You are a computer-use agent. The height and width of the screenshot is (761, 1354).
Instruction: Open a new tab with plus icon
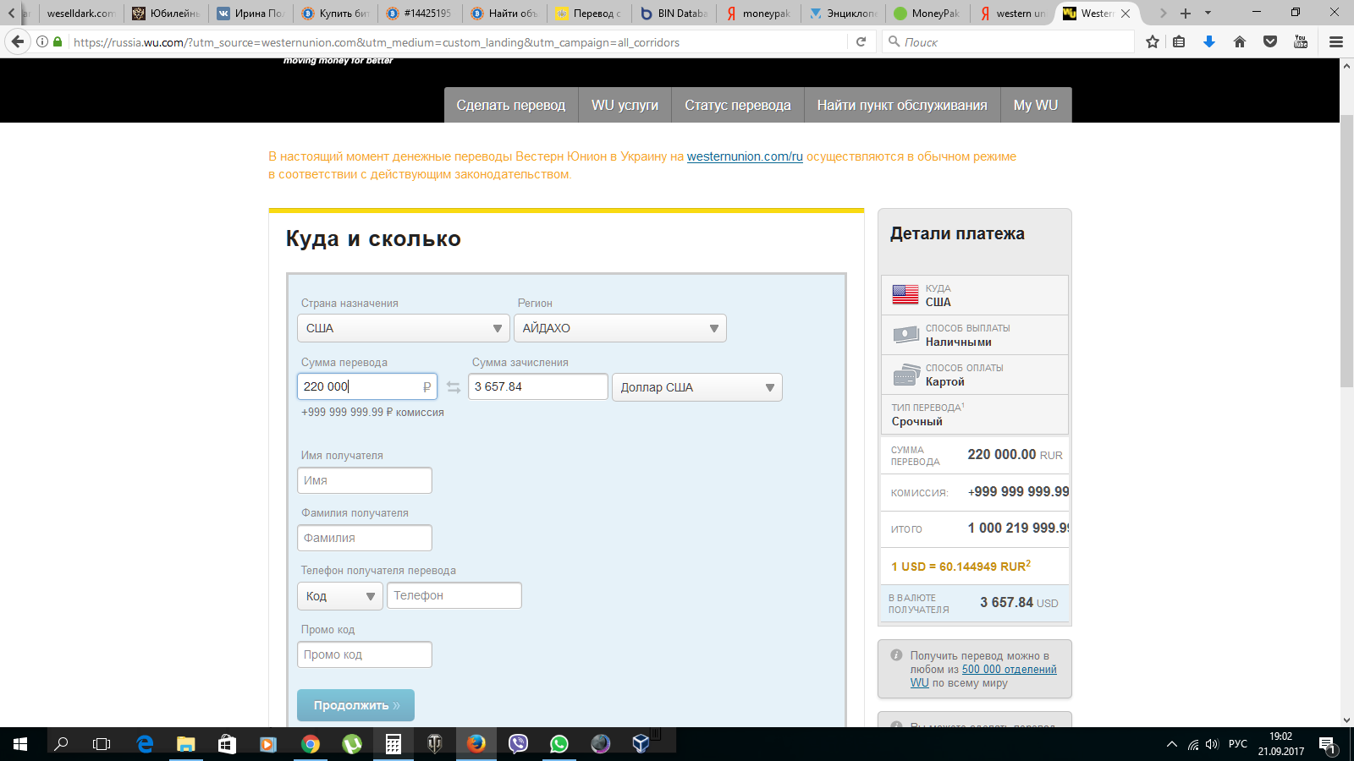[1186, 13]
